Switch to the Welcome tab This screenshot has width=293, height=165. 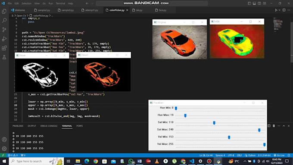click(x=18, y=10)
